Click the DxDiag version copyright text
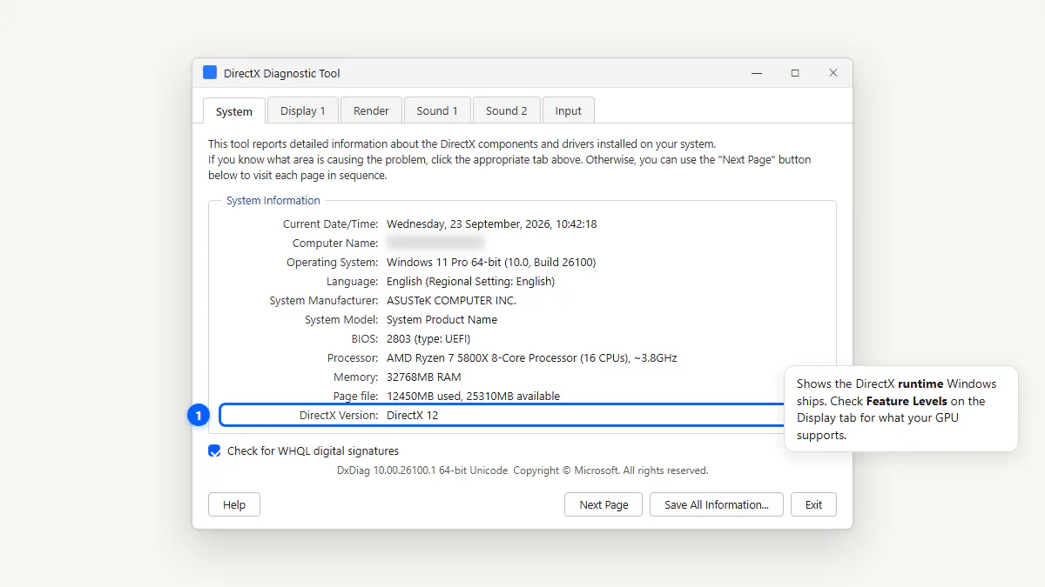 click(x=522, y=470)
